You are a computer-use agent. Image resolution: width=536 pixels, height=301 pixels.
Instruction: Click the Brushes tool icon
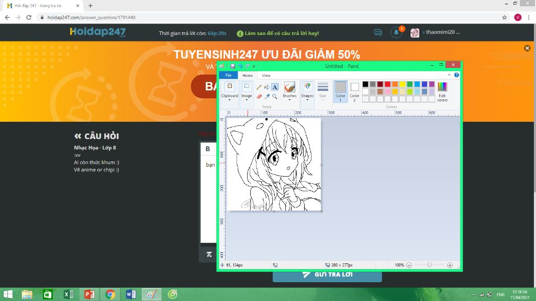point(289,87)
